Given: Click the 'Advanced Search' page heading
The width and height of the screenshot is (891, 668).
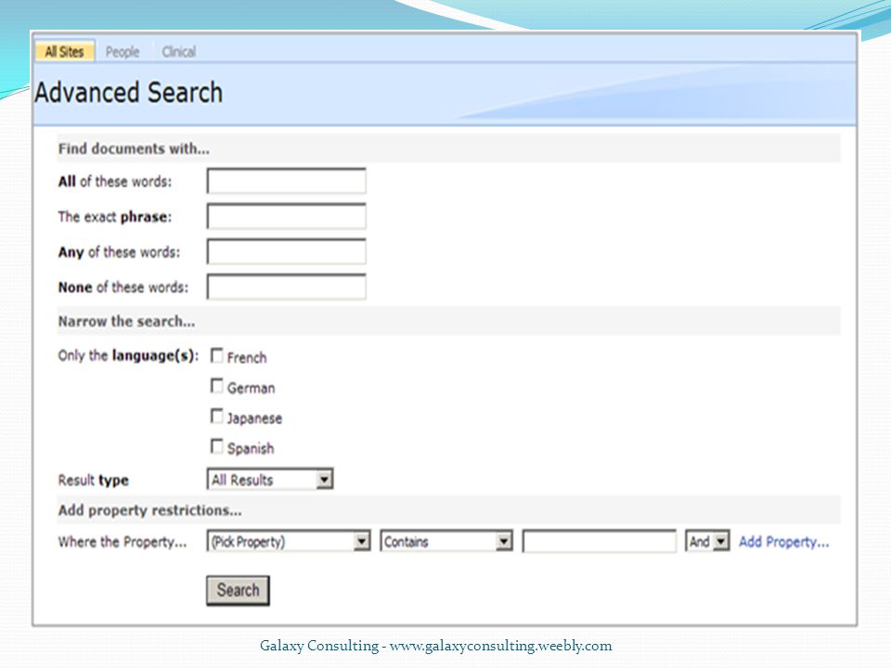Looking at the screenshot, I should pos(128,92).
